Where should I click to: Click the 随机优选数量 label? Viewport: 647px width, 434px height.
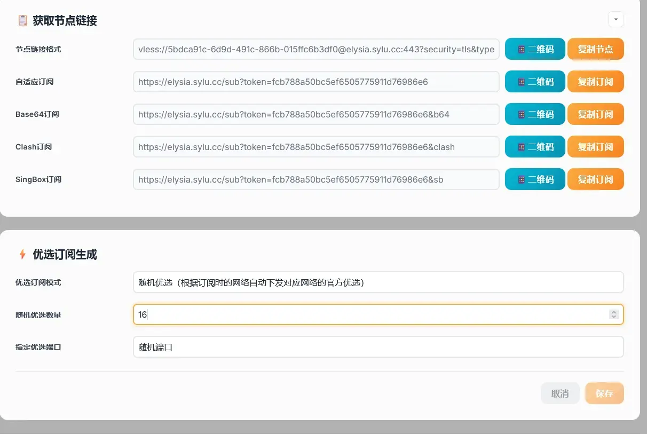[38, 315]
